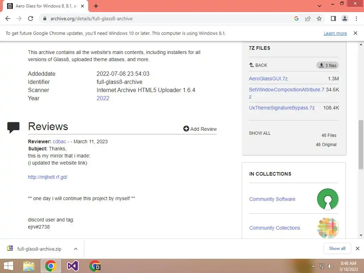Open the http://mijhelt.rf.gd/ mirror link
Viewport: 364px width, 273px height.
(x=48, y=177)
